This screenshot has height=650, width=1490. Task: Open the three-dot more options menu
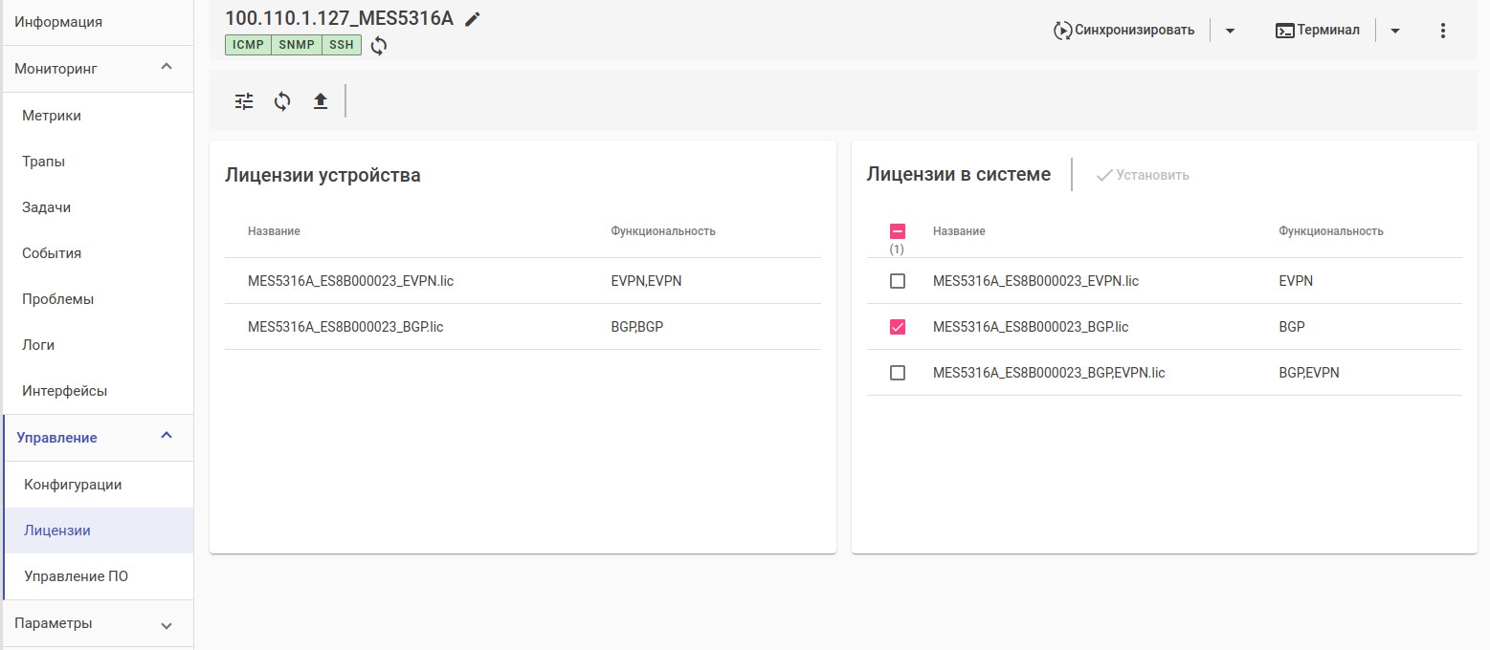coord(1443,31)
